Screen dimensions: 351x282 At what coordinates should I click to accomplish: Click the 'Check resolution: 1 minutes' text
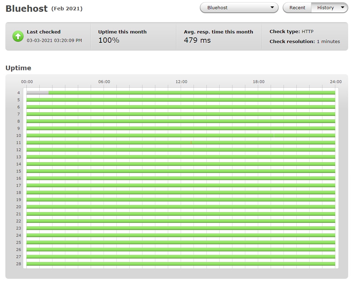[305, 41]
